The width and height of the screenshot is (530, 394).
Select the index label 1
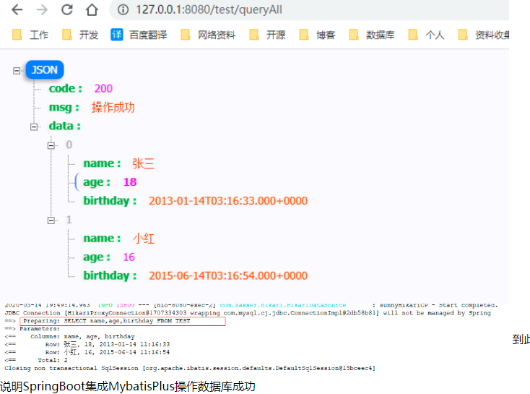point(69,220)
